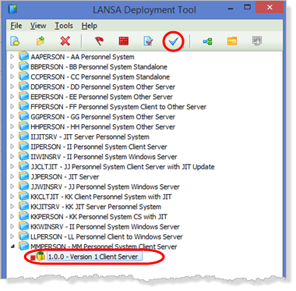Click the folder icon beside JJPERSON
The image size is (296, 291).
[x=23, y=176]
